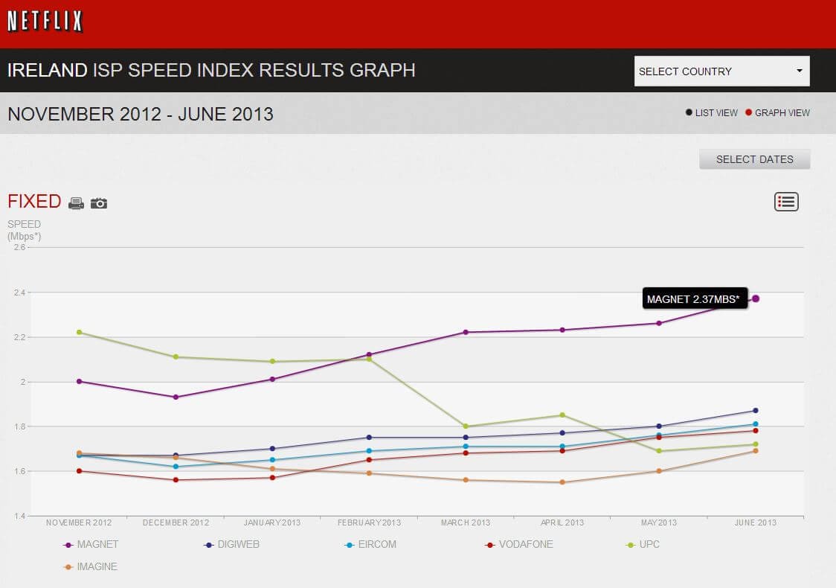Viewport: 836px width, 588px height.
Task: Click Vodafone's June 2013 data point
Action: coord(756,431)
